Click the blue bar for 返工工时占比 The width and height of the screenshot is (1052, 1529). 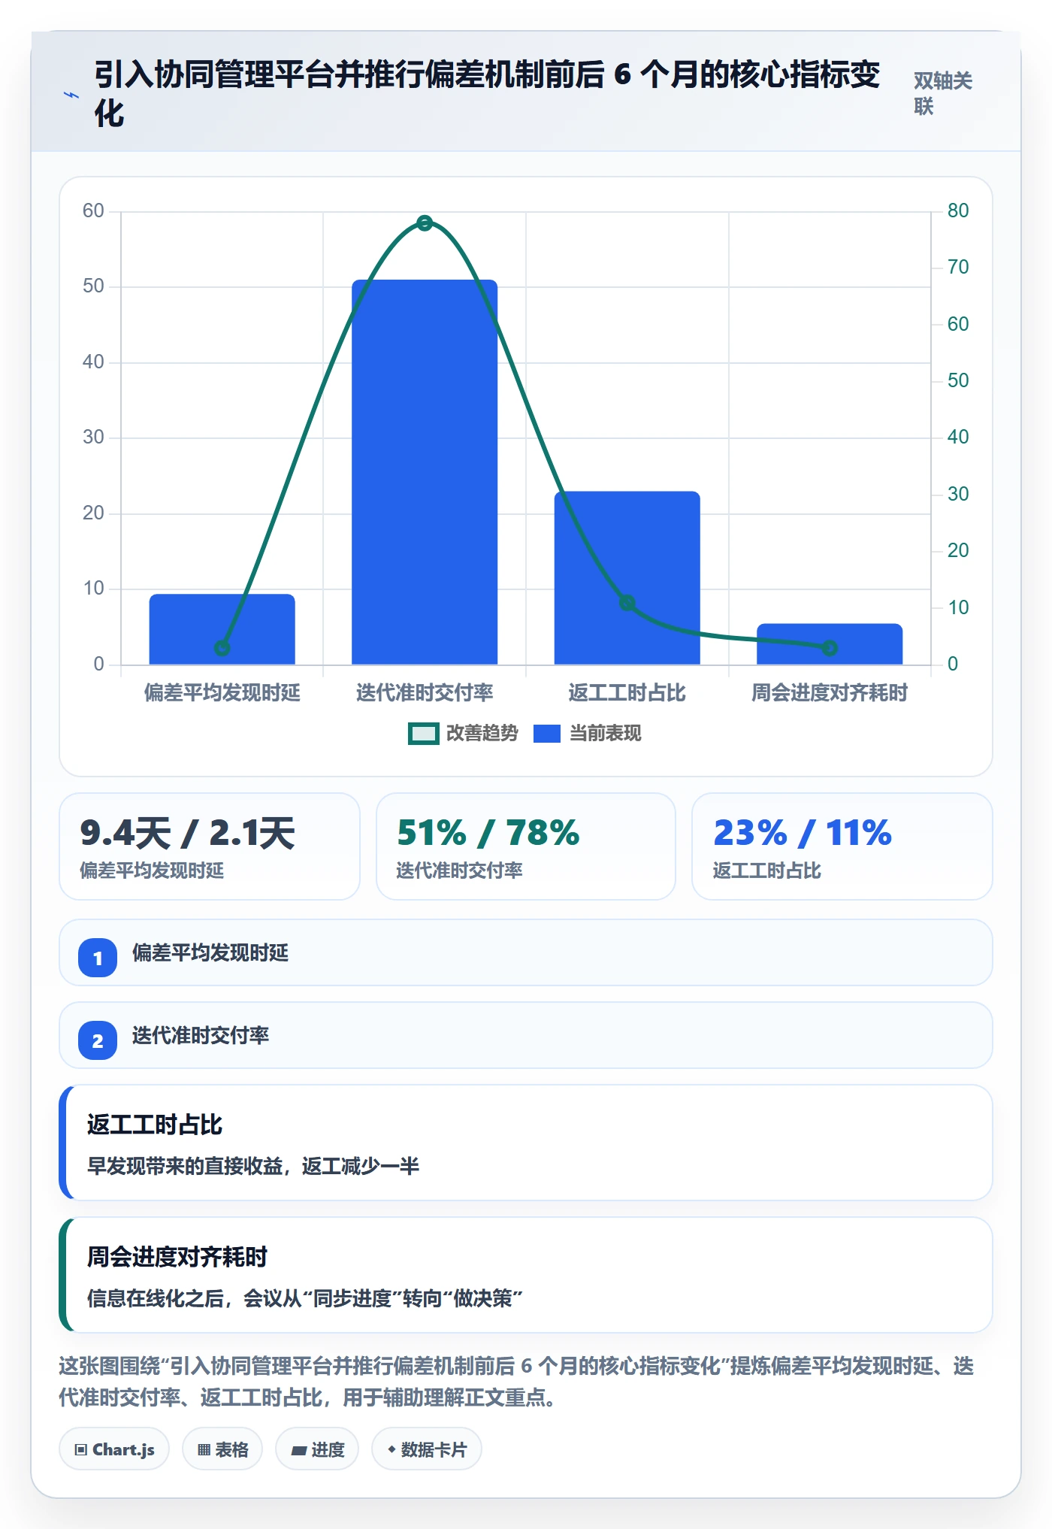coord(627,578)
